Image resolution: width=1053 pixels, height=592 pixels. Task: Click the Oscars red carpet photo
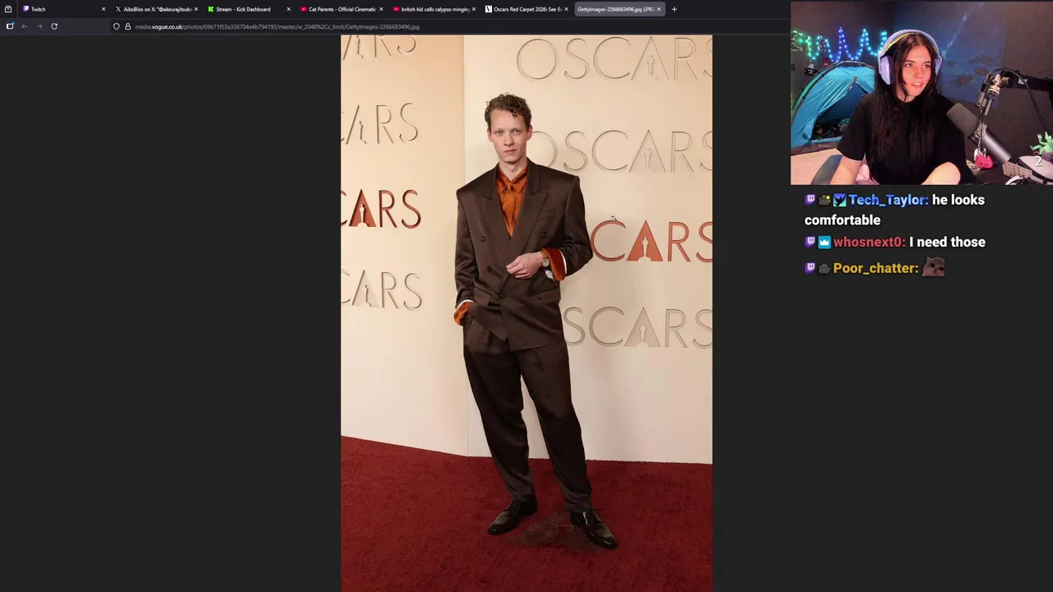click(x=526, y=313)
